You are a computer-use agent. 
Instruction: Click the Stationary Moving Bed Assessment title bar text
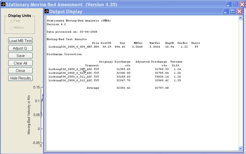pyautogui.click(x=61, y=4)
